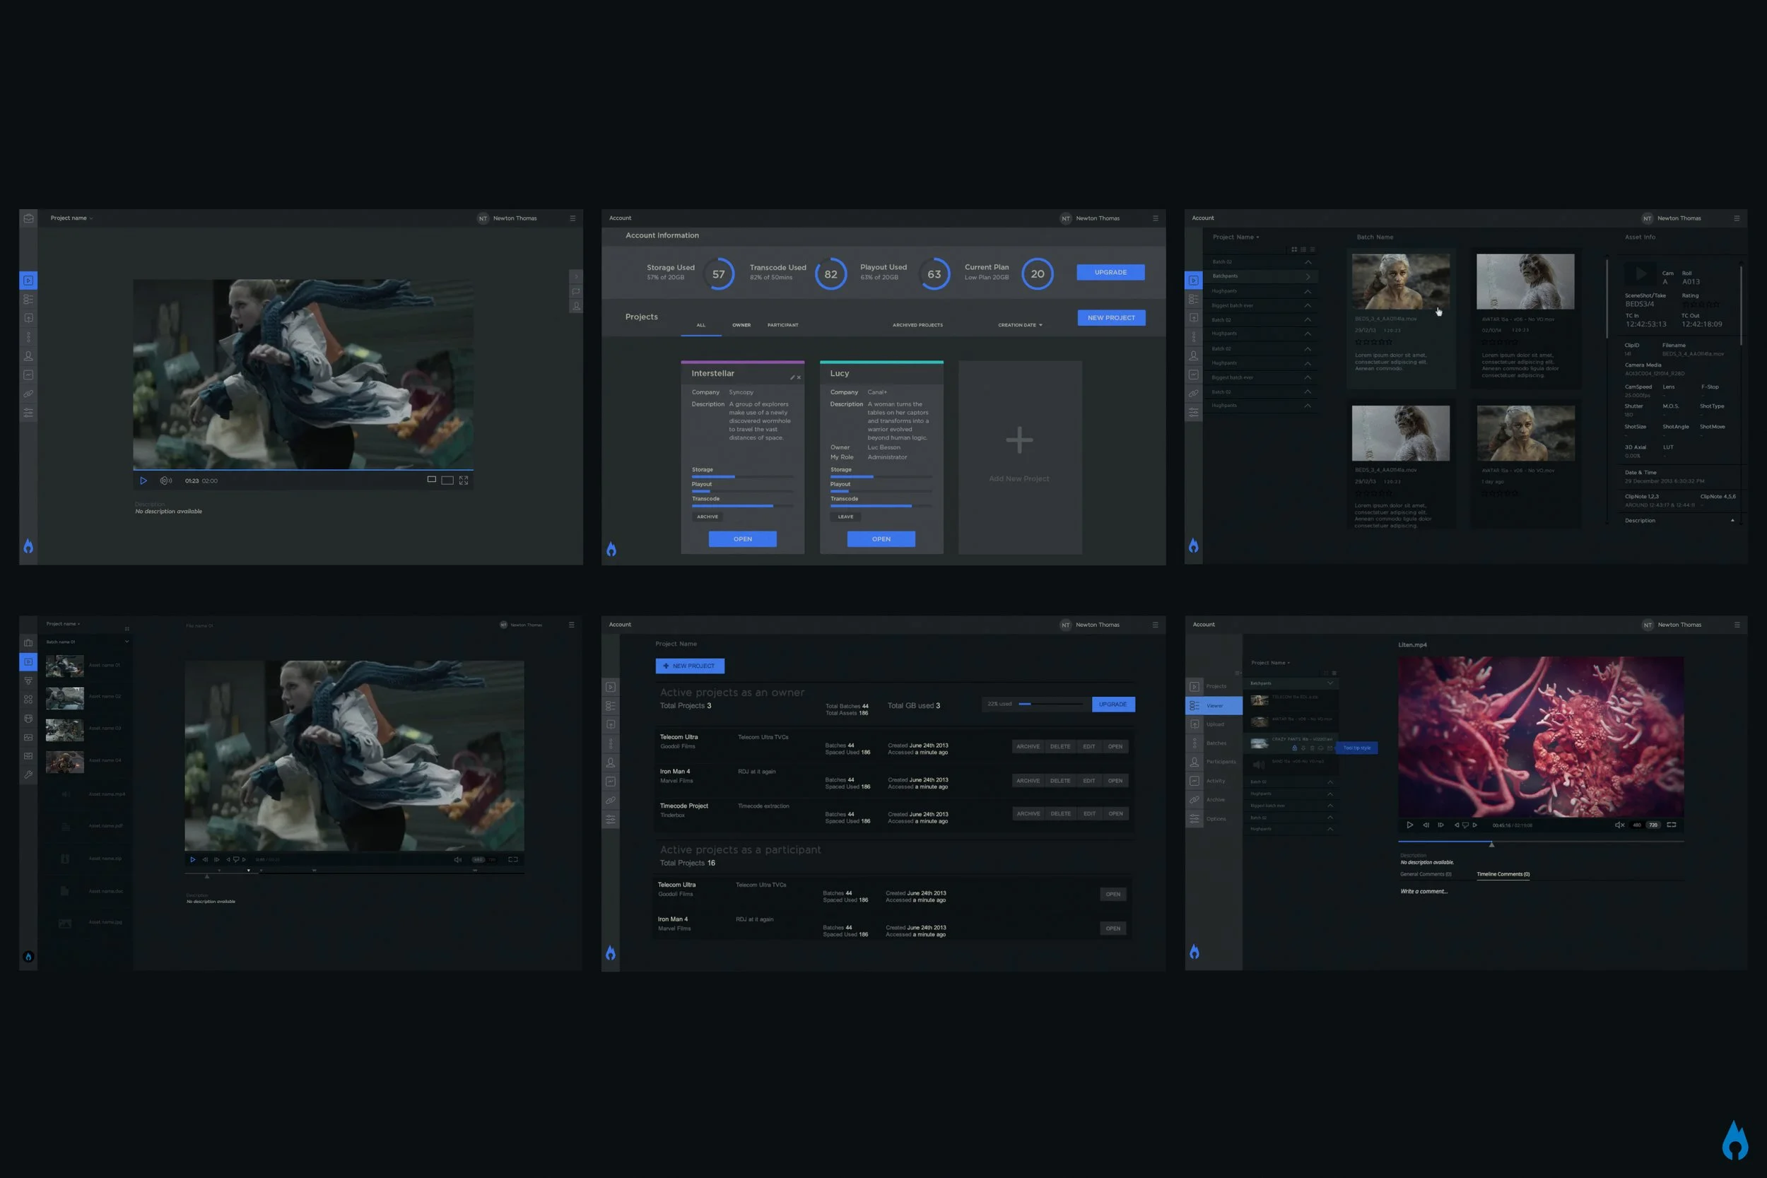Click OPEN on the Lucy project card

coord(881,539)
